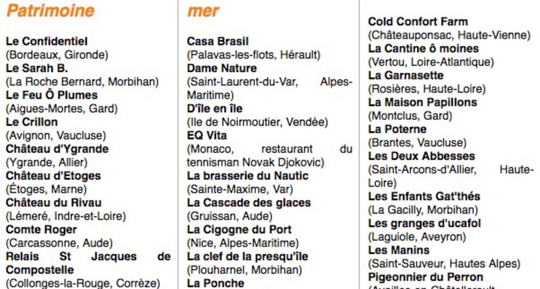Select Le Feu Ô Plumes
The height and width of the screenshot is (289, 540).
click(x=52, y=95)
